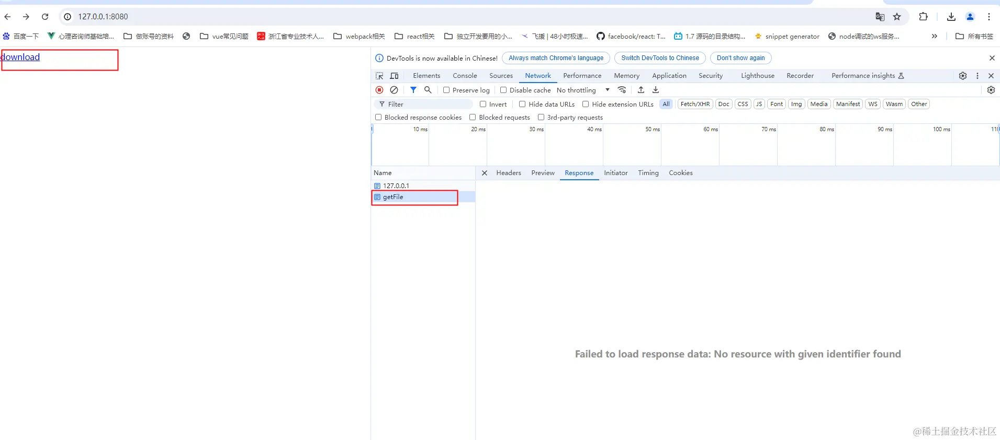Check Hide extension URLs
This screenshot has width=1000, height=440.
point(586,104)
